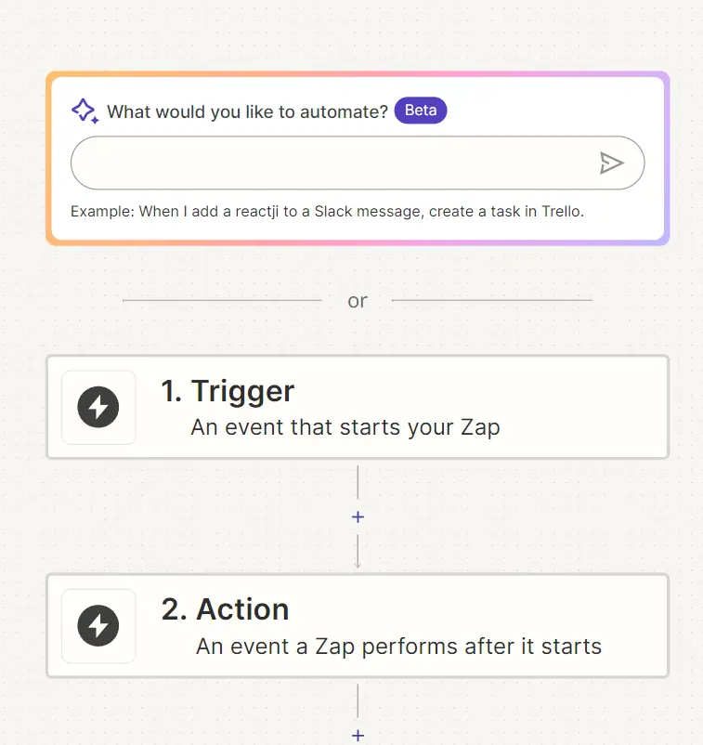The width and height of the screenshot is (703, 745).
Task: Add a step below the Action card
Action: (x=358, y=736)
